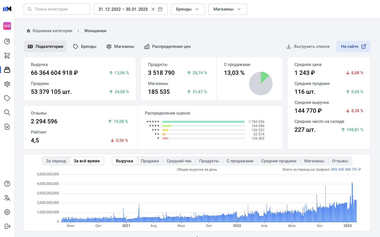Select the Отзывы chart metric
This screenshot has height=237, width=380.
pos(340,161)
